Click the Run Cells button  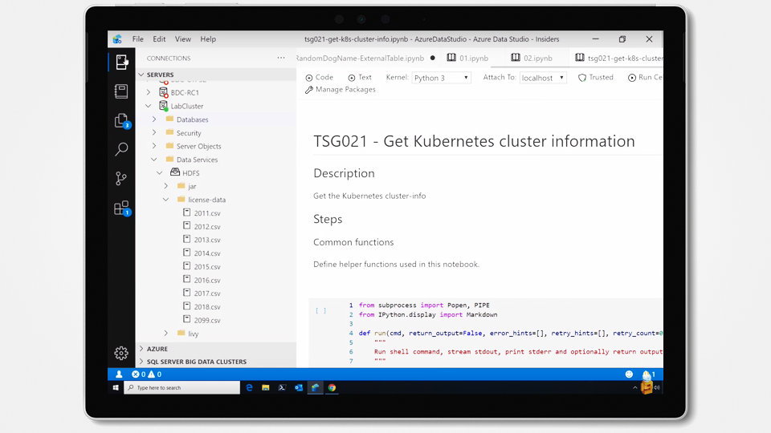(x=645, y=78)
